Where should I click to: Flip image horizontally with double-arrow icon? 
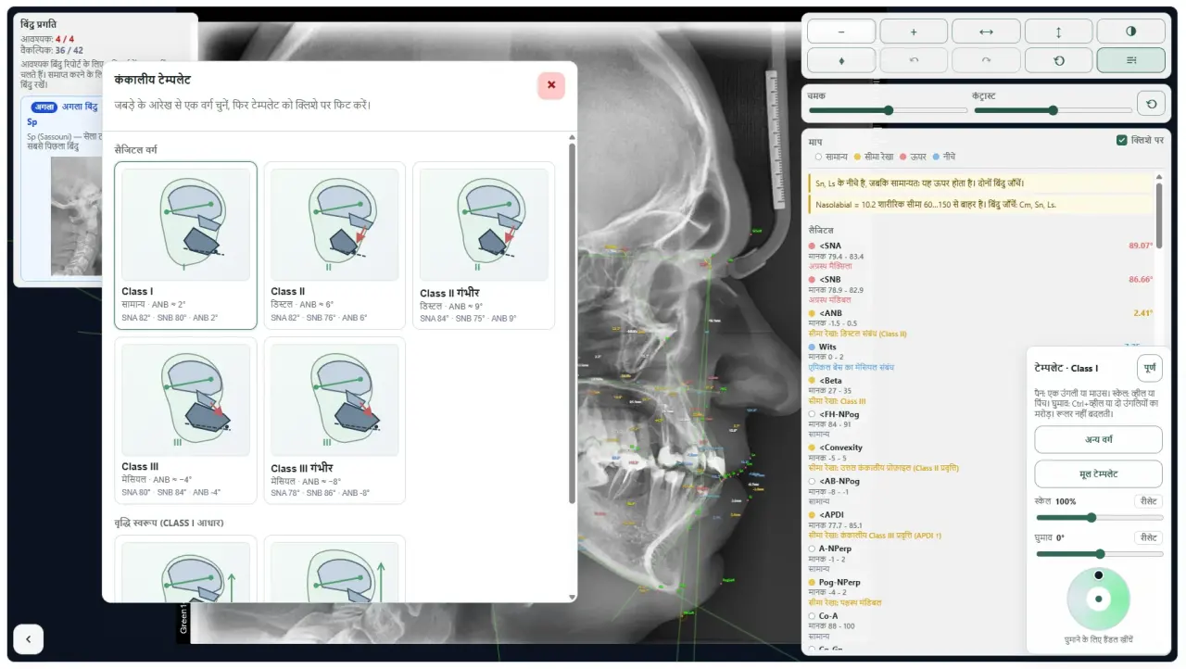point(986,32)
